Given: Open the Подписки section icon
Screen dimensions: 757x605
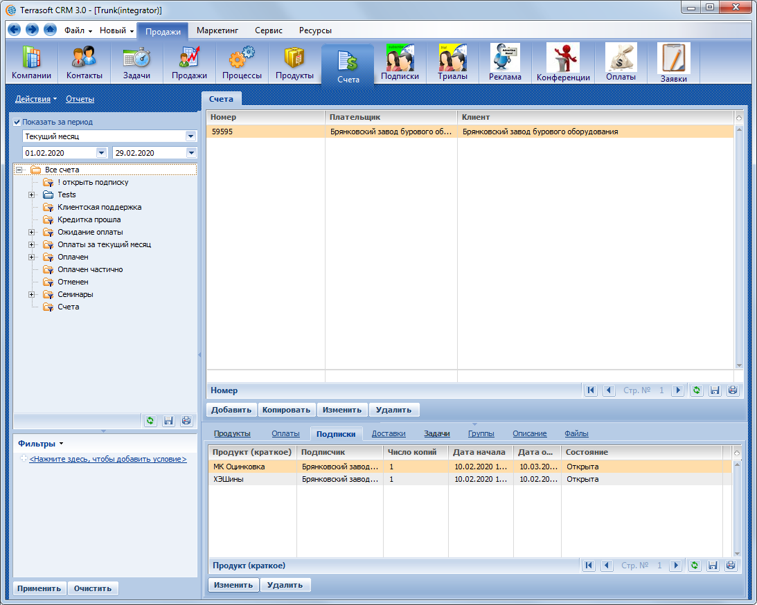Looking at the screenshot, I should pos(400,63).
